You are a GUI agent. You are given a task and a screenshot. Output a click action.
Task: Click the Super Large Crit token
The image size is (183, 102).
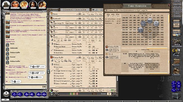[x=144, y=24]
